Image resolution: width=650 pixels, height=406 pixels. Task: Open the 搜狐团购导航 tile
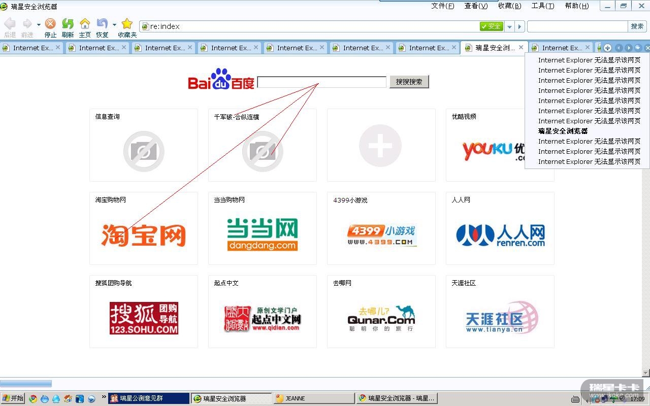pos(144,312)
